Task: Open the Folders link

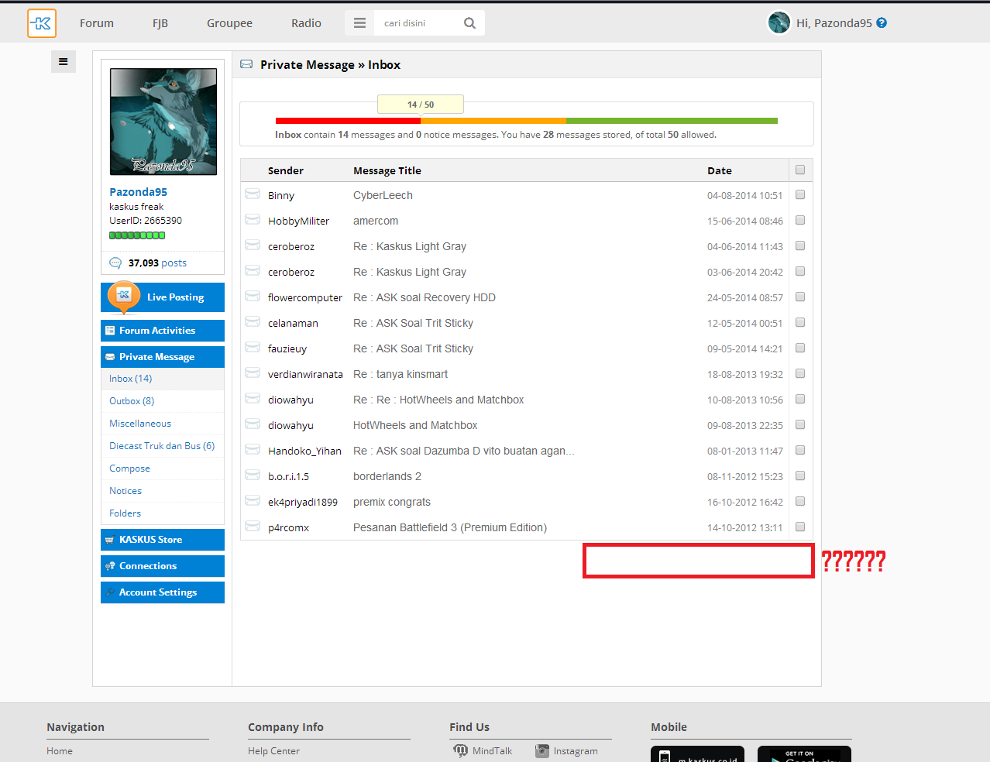Action: coord(125,513)
